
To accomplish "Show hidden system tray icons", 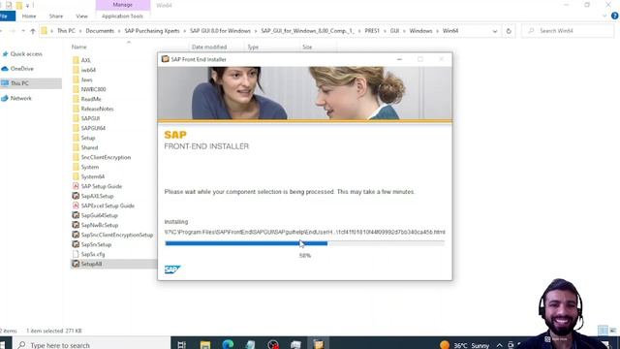I will coord(500,345).
